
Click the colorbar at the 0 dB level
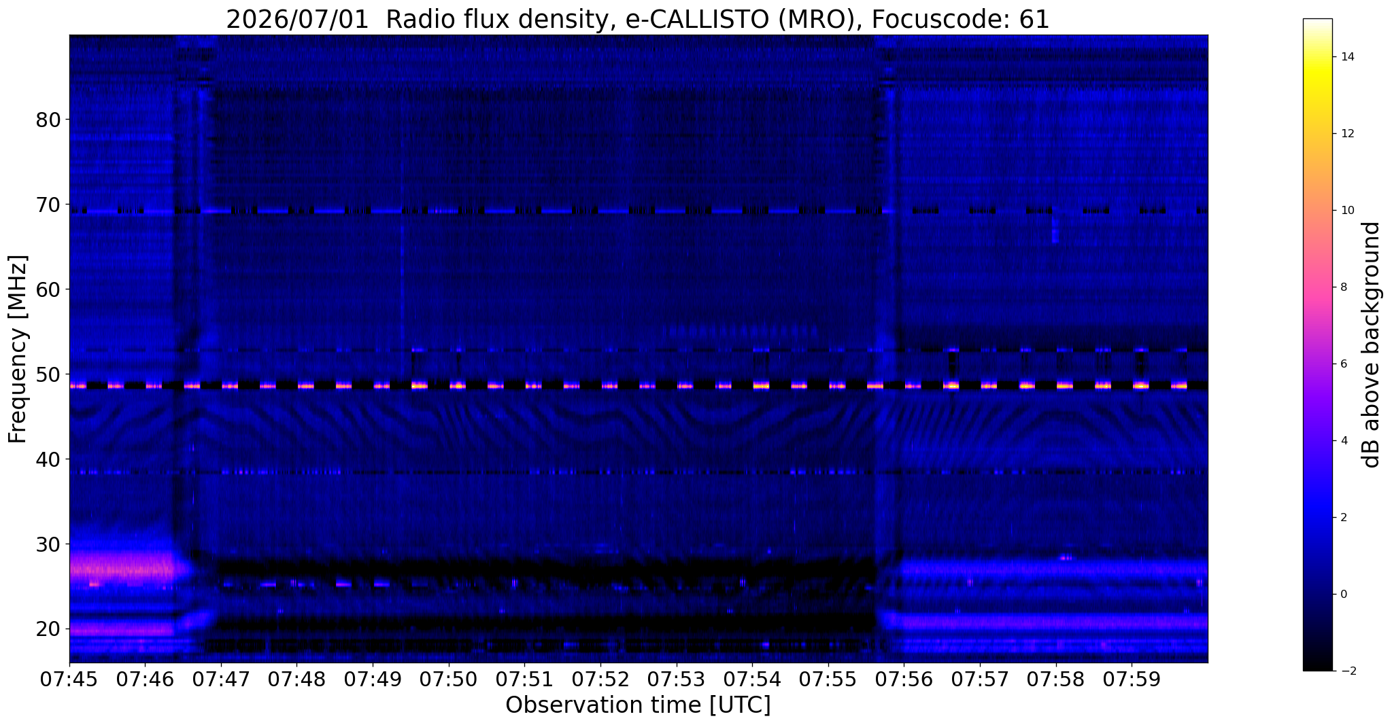pyautogui.click(x=1317, y=594)
